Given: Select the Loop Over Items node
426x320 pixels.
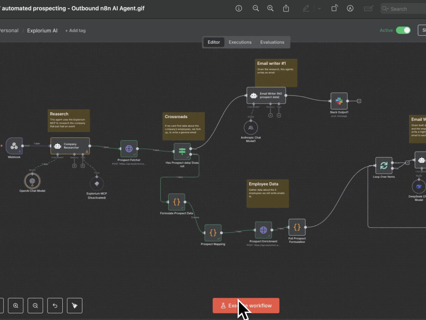Looking at the screenshot, I should [x=384, y=166].
